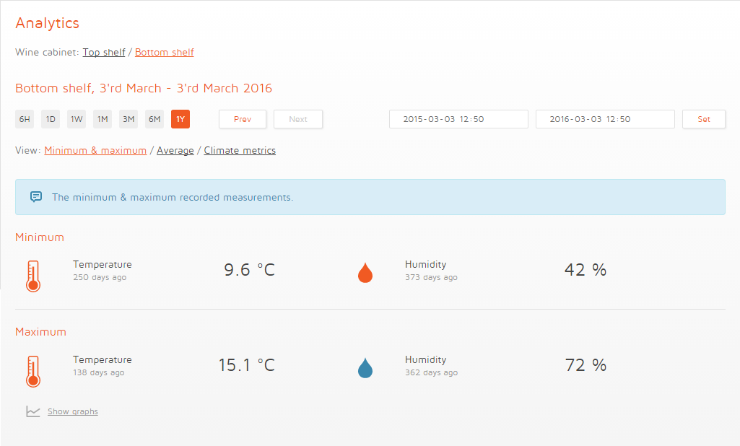The width and height of the screenshot is (740, 446).
Task: Click the minimum temperature value 9.6 °C
Action: click(249, 270)
